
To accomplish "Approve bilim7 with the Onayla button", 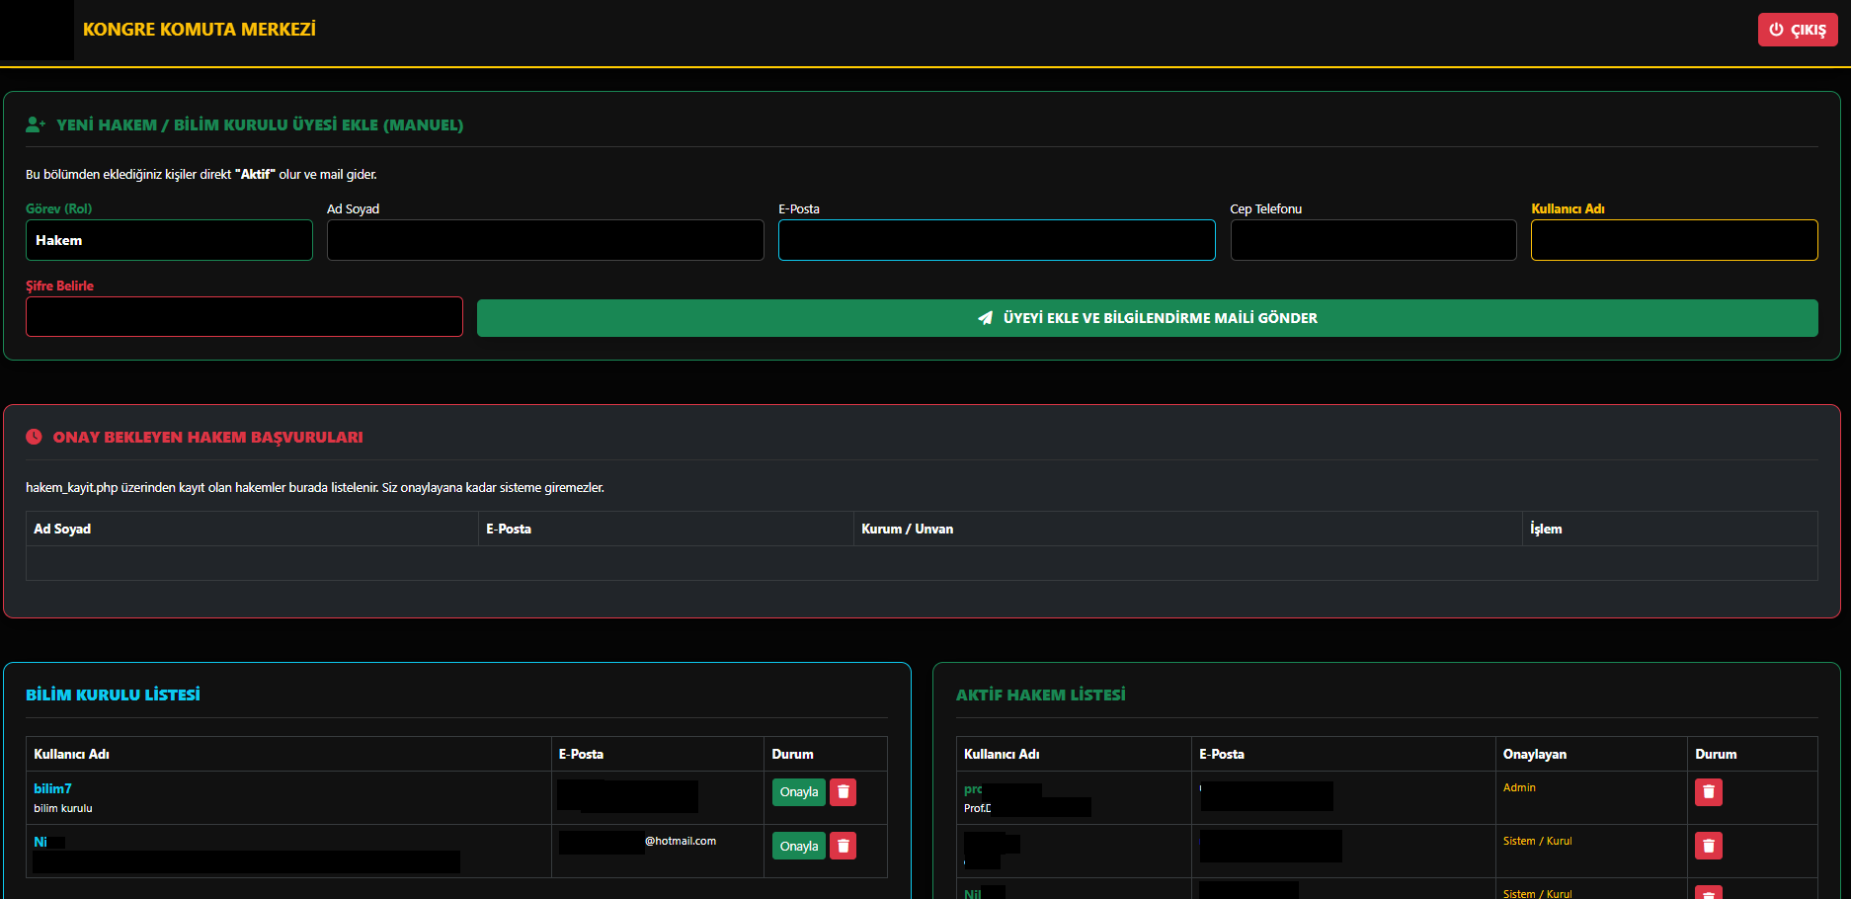I will pyautogui.click(x=798, y=792).
